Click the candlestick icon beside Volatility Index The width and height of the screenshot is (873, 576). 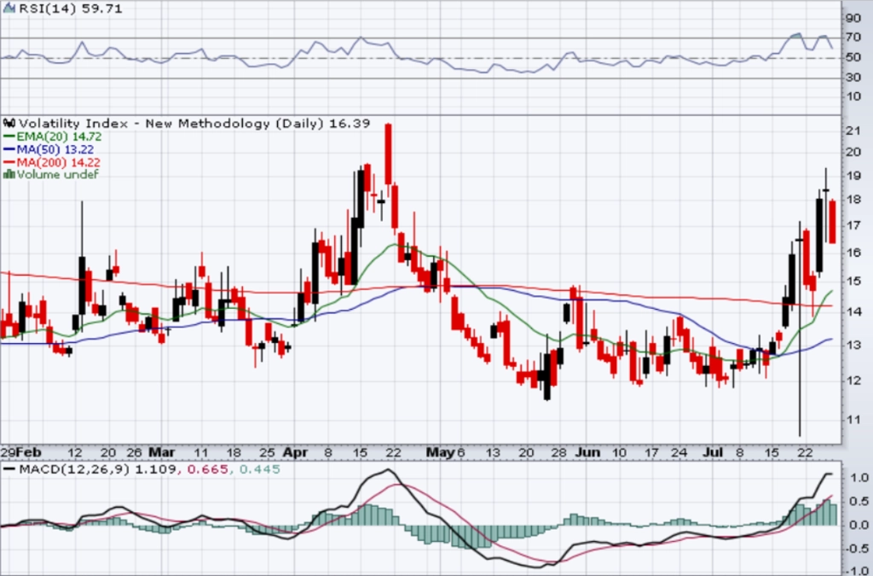pyautogui.click(x=9, y=123)
